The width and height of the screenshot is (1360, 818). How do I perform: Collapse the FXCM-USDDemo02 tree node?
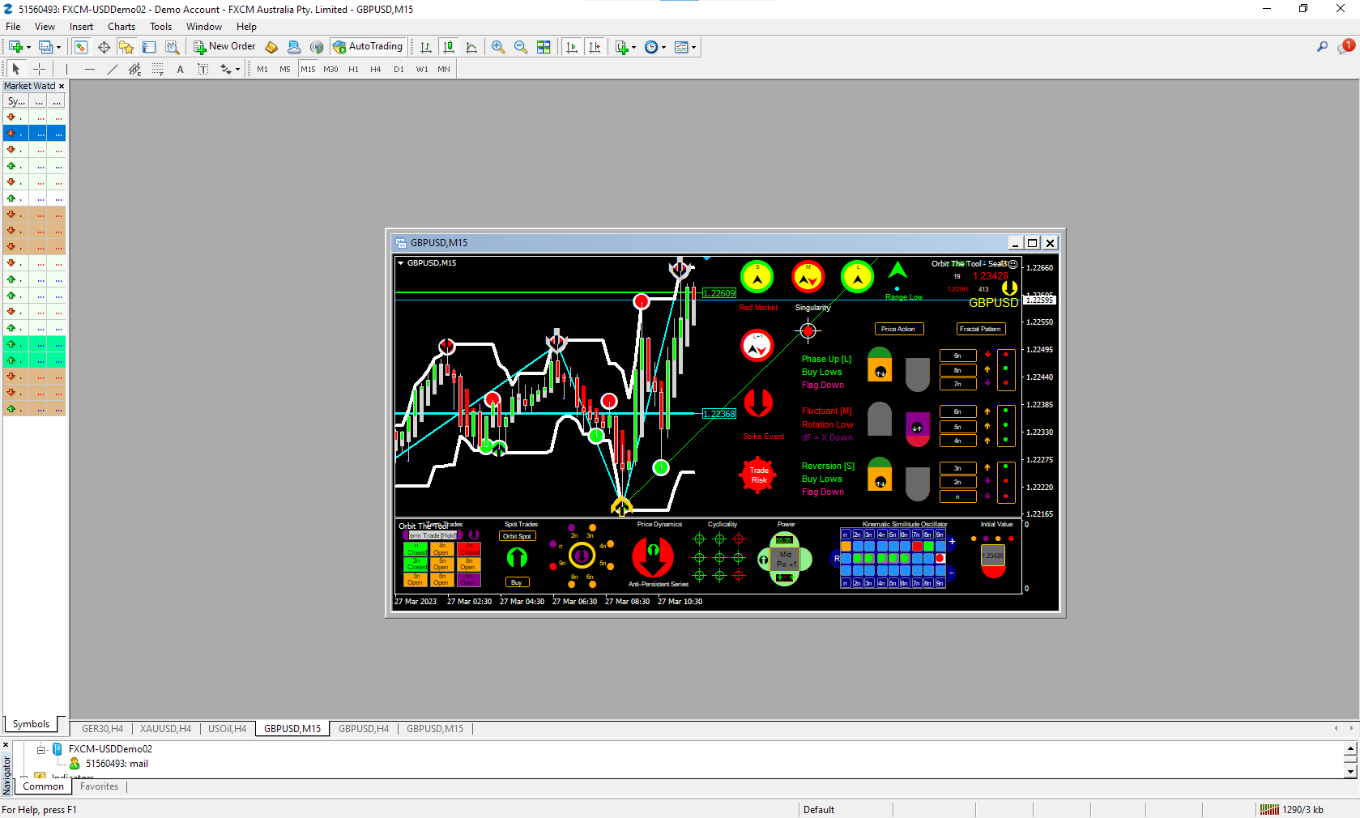coord(41,749)
